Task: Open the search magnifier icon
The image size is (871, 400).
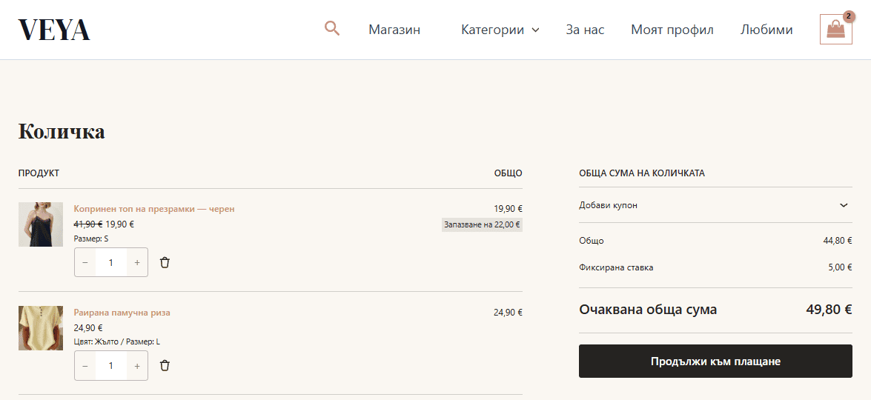Action: click(332, 28)
